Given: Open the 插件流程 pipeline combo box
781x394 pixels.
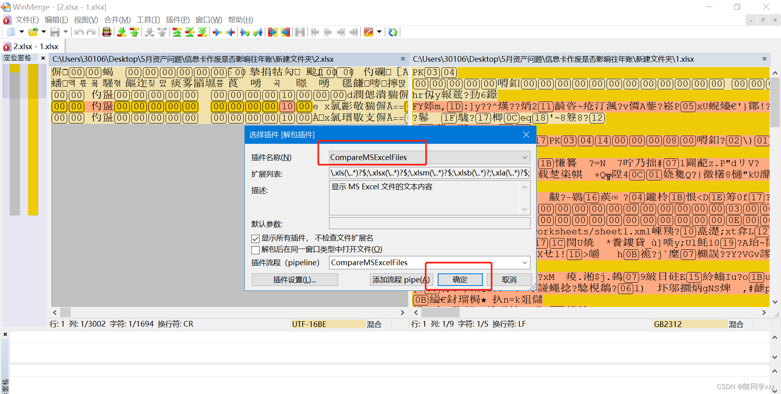Looking at the screenshot, I should pos(430,262).
